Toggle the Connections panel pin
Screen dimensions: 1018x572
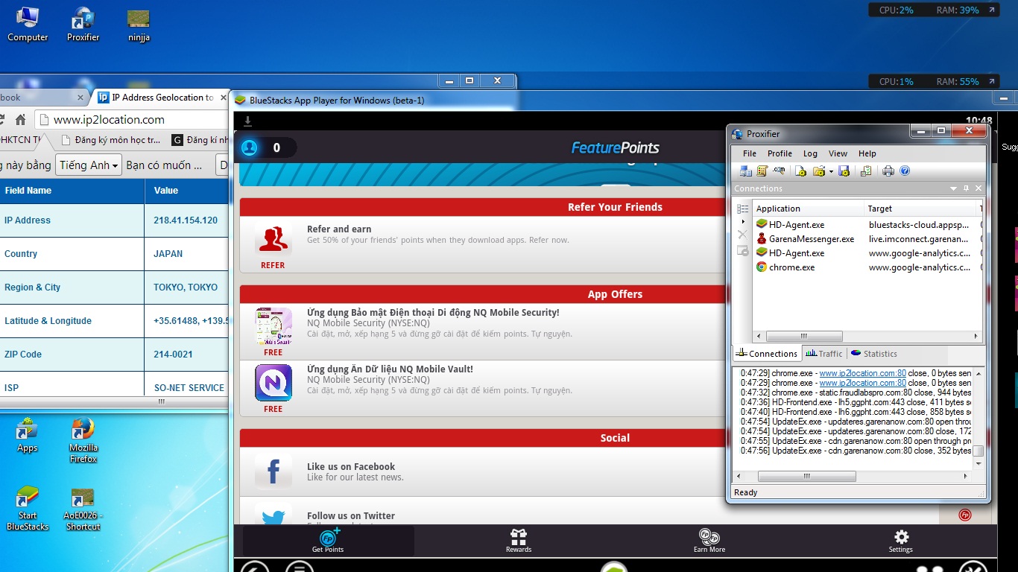pos(967,189)
